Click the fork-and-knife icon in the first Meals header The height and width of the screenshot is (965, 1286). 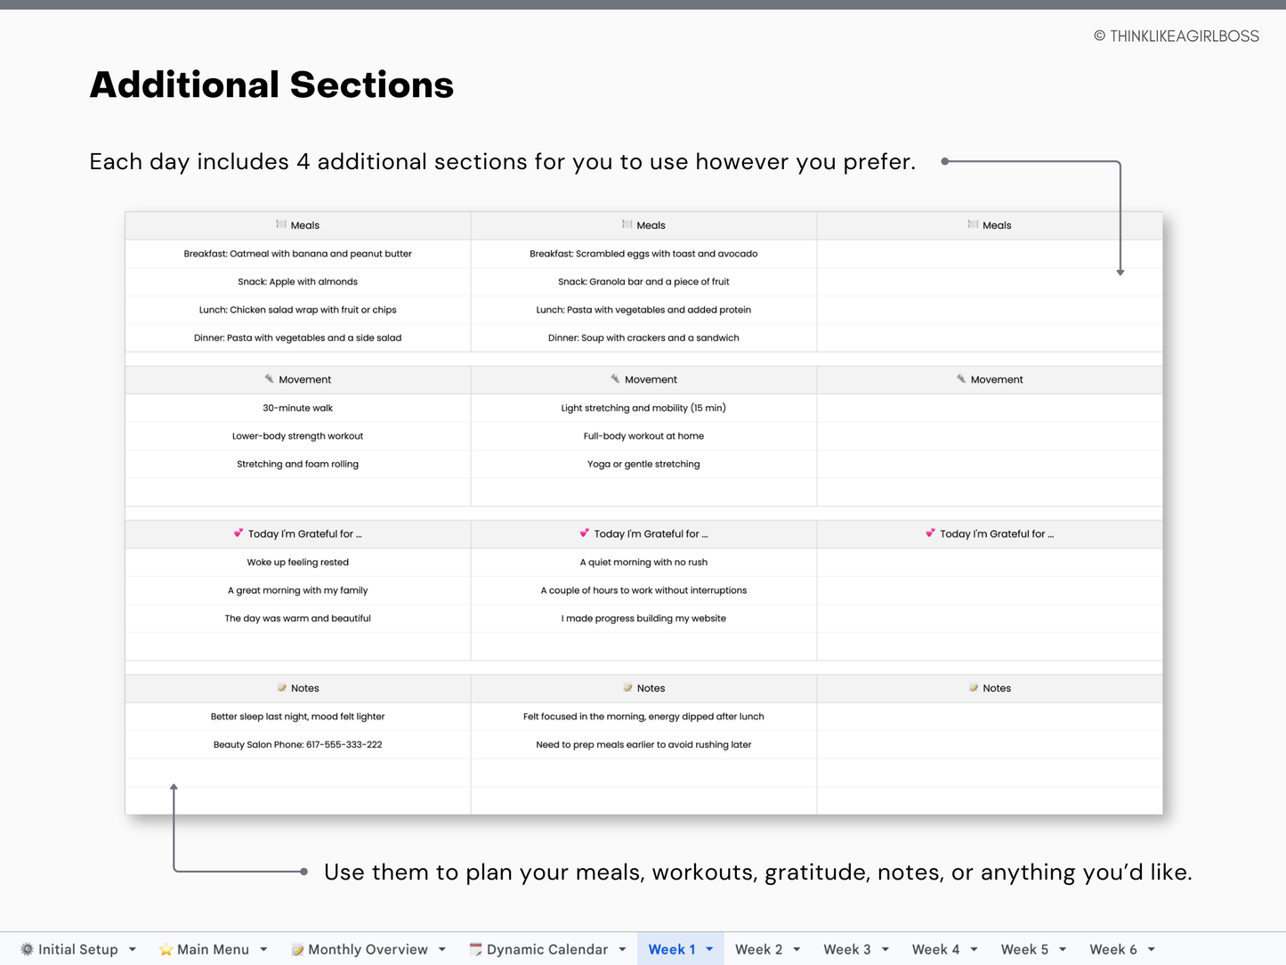point(280,225)
